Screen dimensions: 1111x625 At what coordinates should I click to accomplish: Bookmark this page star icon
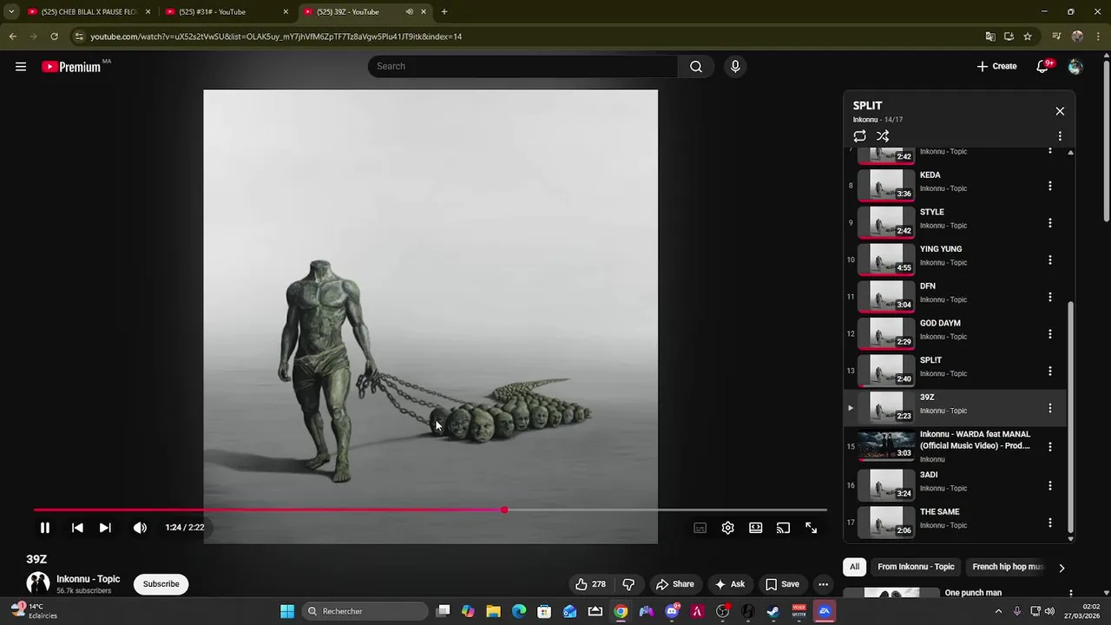coord(1028,36)
